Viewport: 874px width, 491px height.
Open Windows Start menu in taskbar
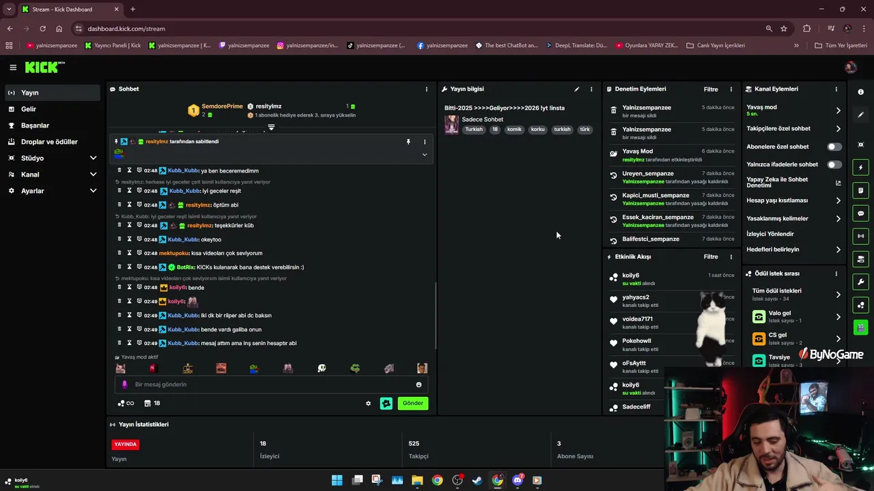point(337,480)
